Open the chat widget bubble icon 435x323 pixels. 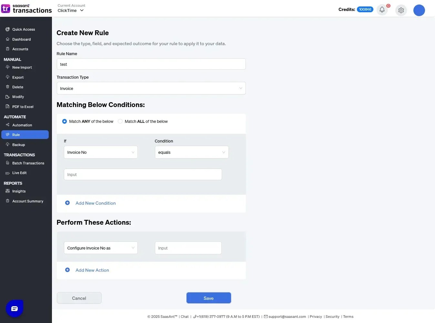(x=15, y=309)
